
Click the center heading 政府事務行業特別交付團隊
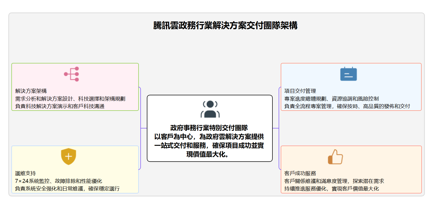tap(209, 128)
